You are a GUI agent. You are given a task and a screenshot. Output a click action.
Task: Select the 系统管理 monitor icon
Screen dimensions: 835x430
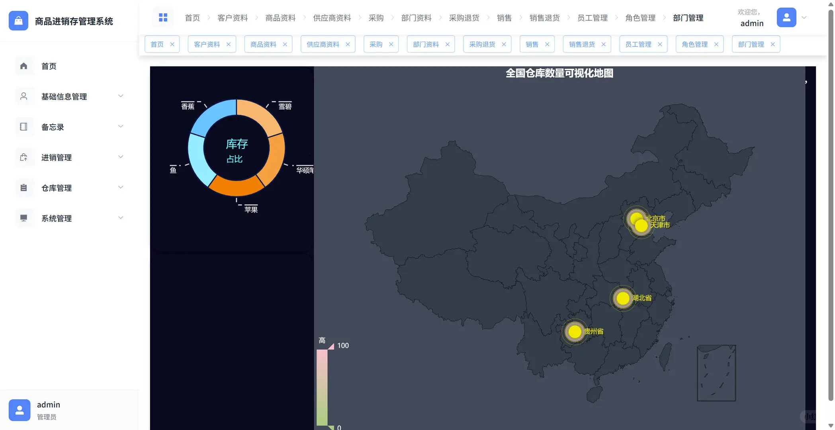coord(24,218)
